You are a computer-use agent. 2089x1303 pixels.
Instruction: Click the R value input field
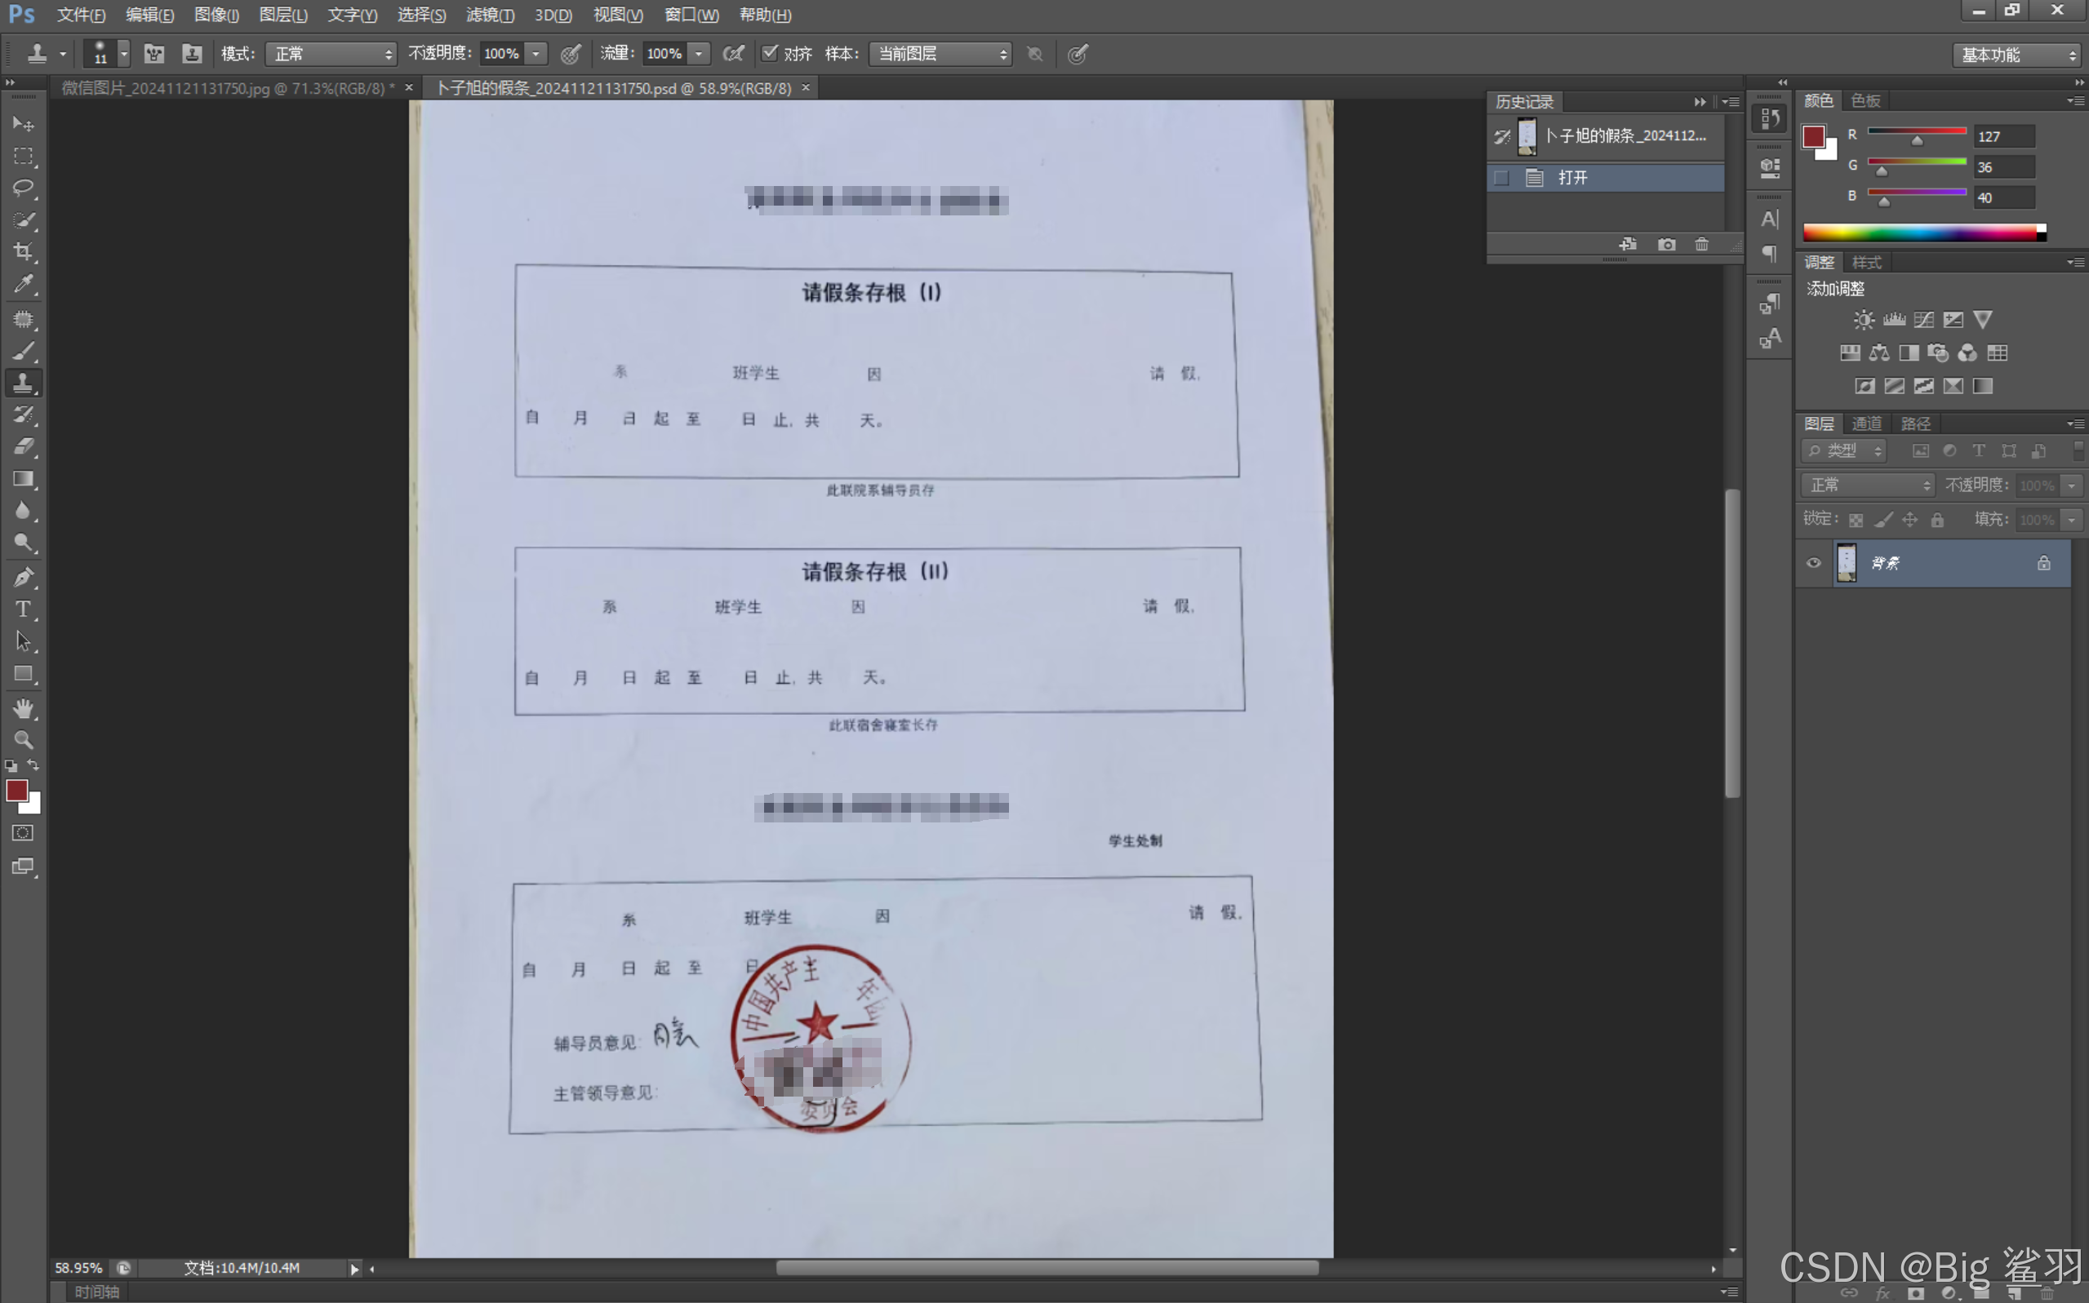[x=2003, y=136]
